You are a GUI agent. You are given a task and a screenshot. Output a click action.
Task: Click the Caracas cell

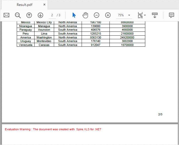pos(44,45)
